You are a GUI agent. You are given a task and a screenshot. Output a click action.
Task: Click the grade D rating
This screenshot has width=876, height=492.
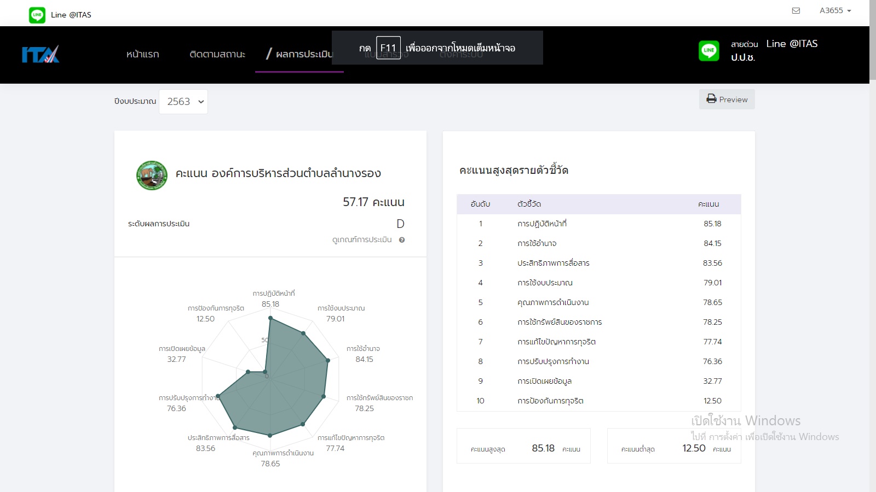click(400, 224)
